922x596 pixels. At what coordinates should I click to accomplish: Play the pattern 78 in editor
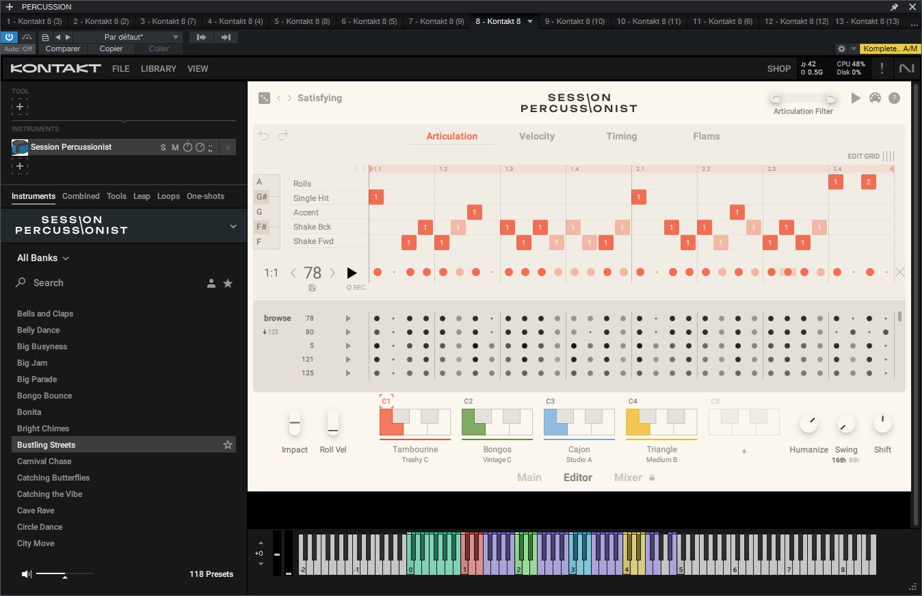coord(352,273)
